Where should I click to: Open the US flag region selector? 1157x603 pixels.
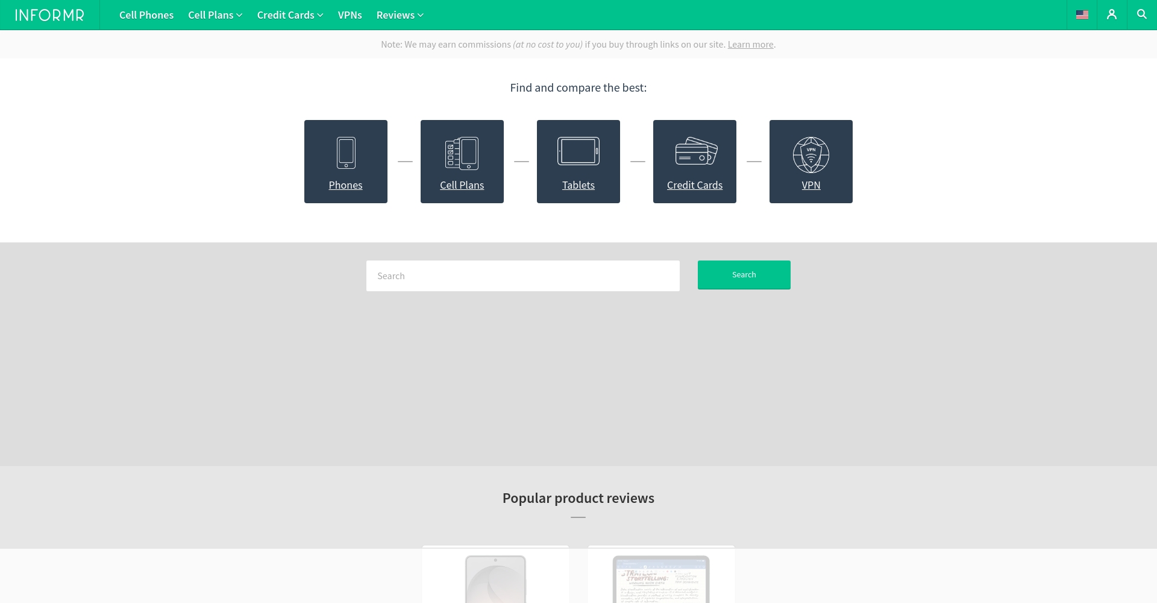1082,15
